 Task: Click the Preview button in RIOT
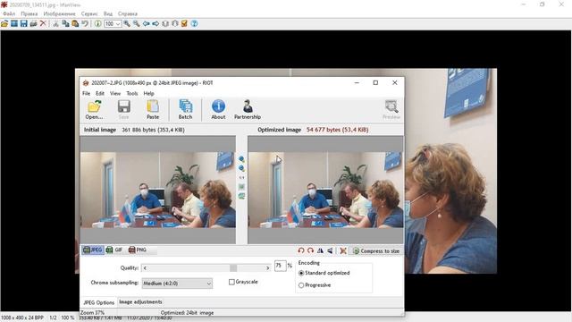coord(391,109)
